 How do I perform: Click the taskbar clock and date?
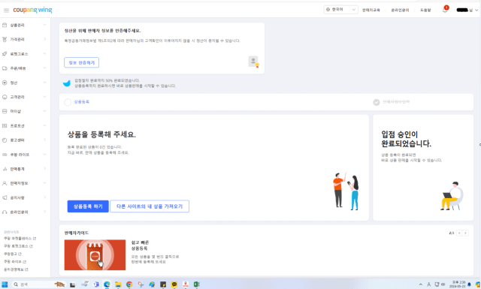[458, 284]
